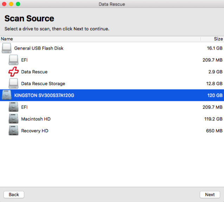Click the drive icon beside 209.7 MB EFI under USB Flash Disk
This screenshot has width=224, height=202.
[x=13, y=60]
